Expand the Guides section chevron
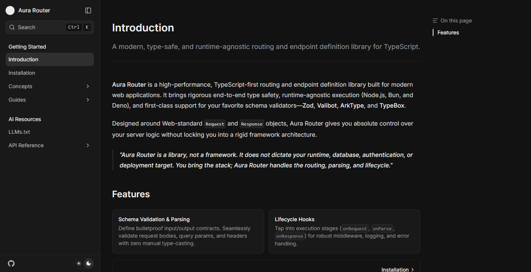 tap(88, 100)
